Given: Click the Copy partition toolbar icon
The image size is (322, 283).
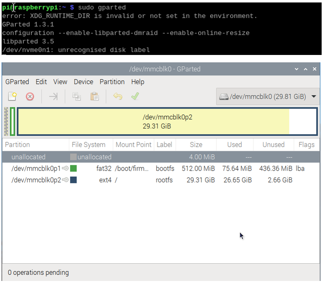Looking at the screenshot, I should (77, 96).
